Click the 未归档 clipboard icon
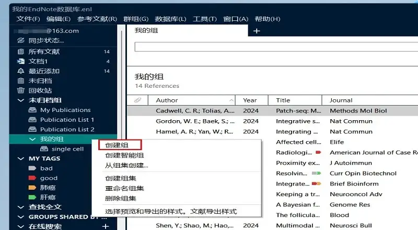Viewport: 418px width, 230px height. tap(21, 81)
